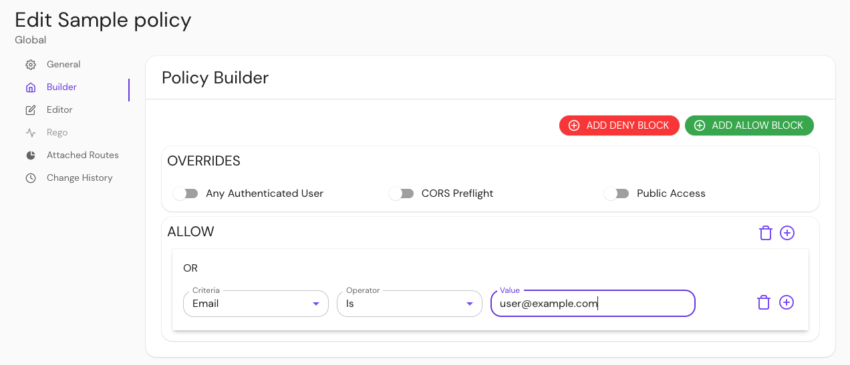Click the Attached Routes pie icon
The width and height of the screenshot is (850, 365).
coord(31,155)
